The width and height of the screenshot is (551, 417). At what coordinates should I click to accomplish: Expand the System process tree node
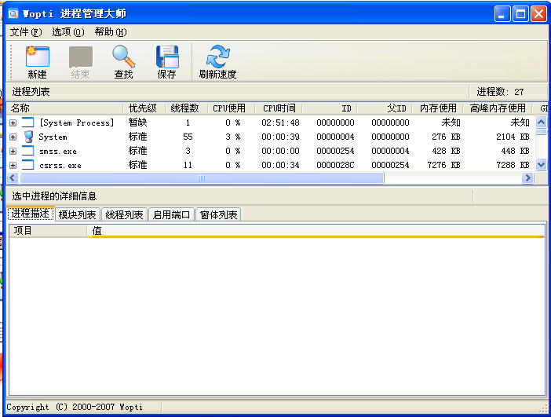(x=13, y=137)
